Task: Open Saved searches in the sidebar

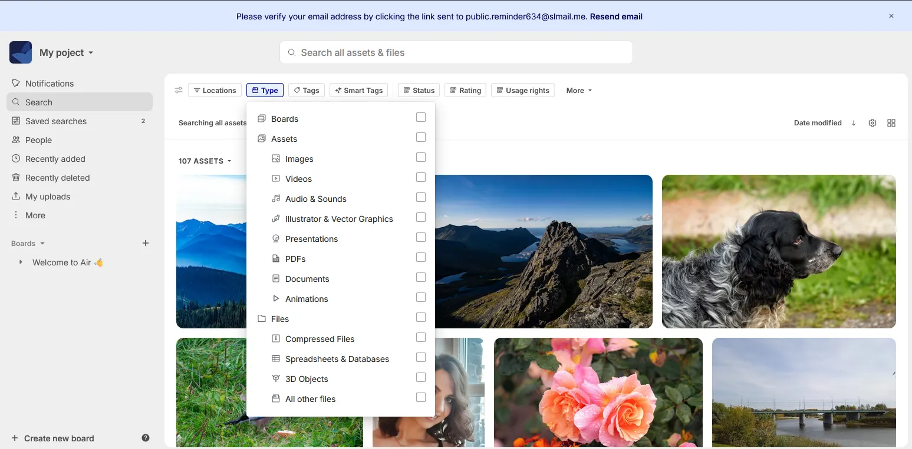Action: click(x=56, y=121)
